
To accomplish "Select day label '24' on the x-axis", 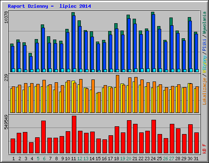I will tap(153, 159).
